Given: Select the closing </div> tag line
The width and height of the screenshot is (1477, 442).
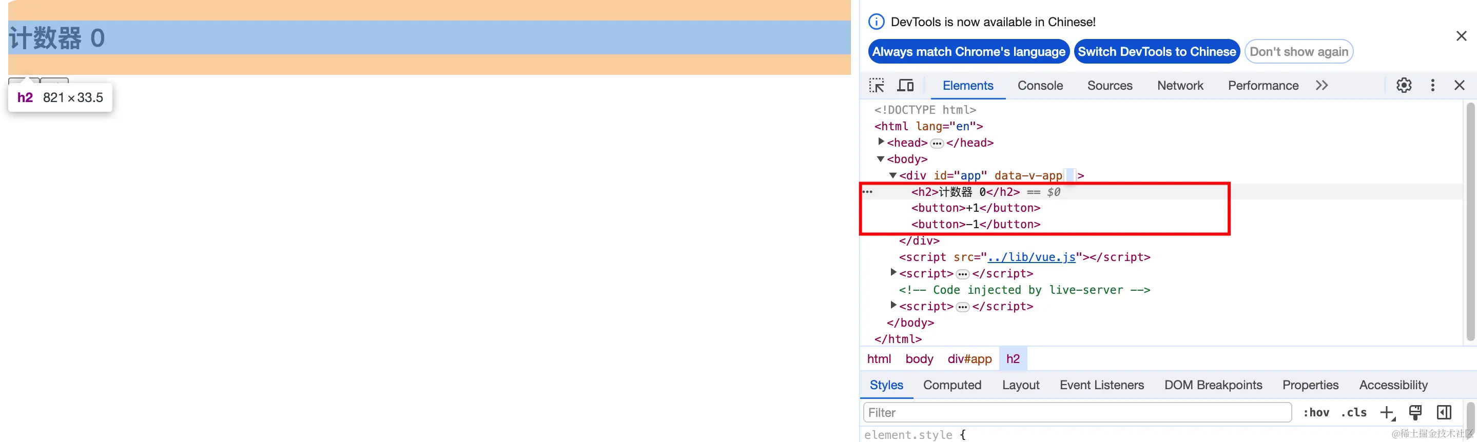Looking at the screenshot, I should pyautogui.click(x=919, y=240).
